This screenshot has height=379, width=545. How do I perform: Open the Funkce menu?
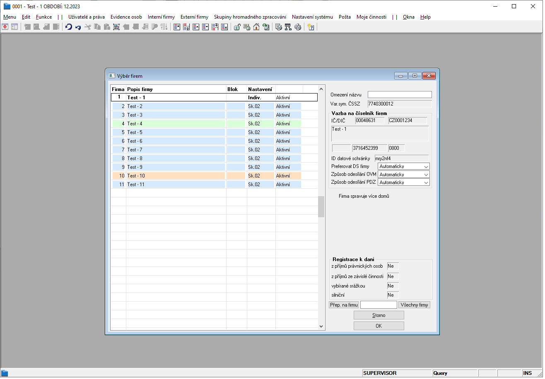click(44, 17)
